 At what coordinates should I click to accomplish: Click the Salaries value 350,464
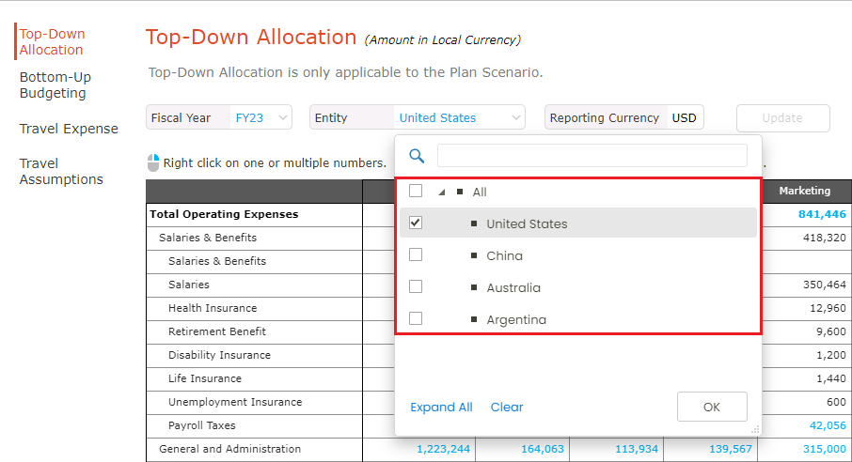pos(825,285)
